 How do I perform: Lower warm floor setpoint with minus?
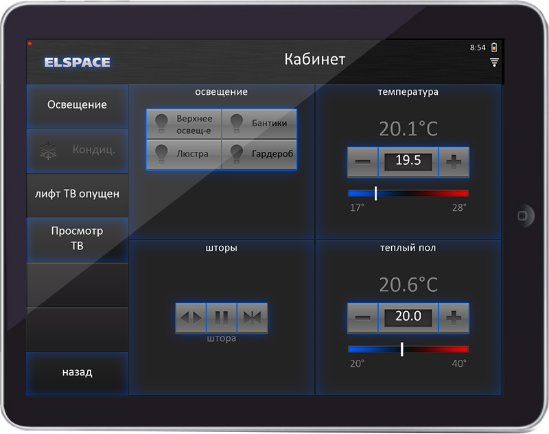(x=363, y=317)
